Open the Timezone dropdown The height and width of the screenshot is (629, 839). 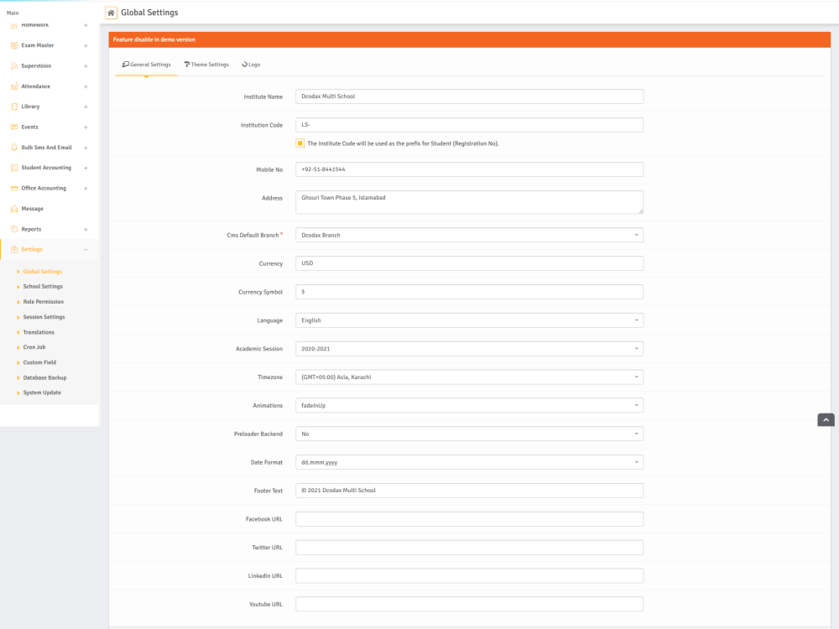pyautogui.click(x=469, y=377)
